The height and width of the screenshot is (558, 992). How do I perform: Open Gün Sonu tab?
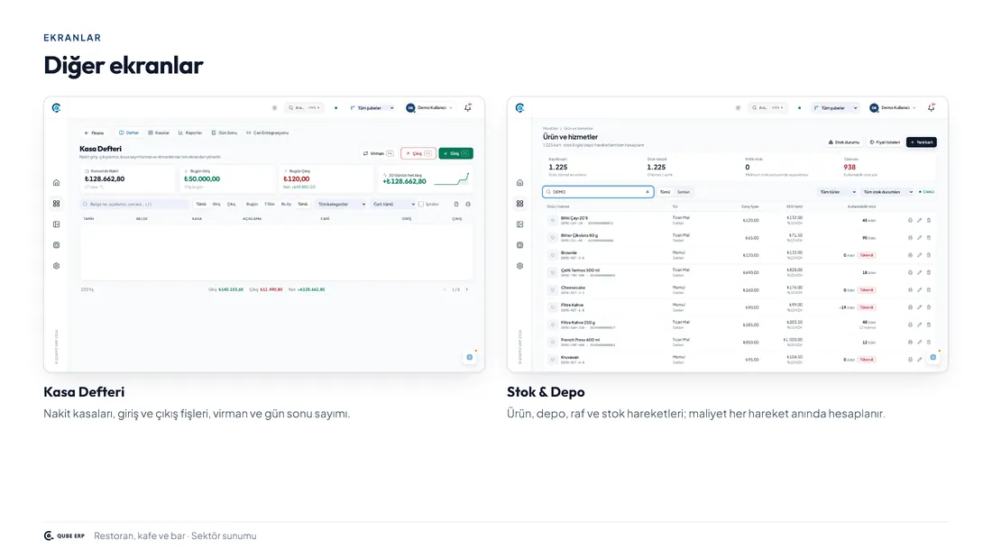pyautogui.click(x=225, y=133)
